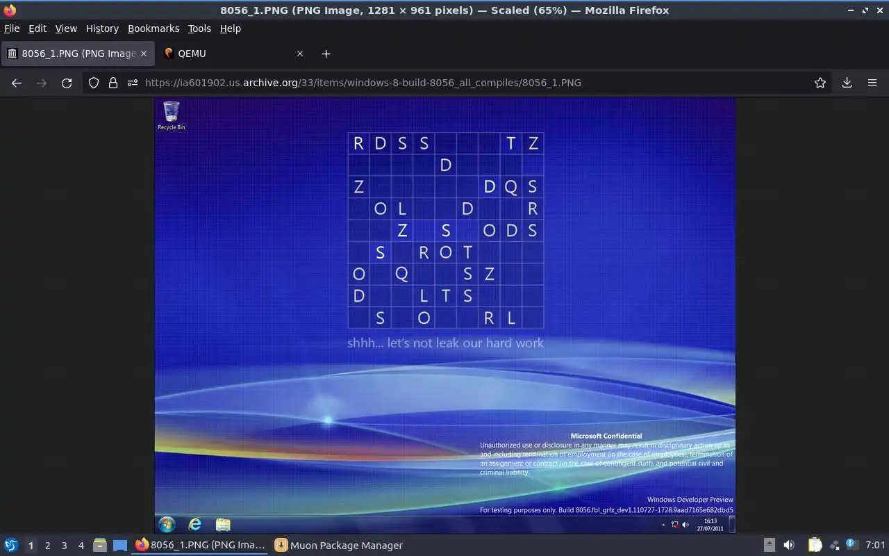Reload the current page

coord(67,83)
